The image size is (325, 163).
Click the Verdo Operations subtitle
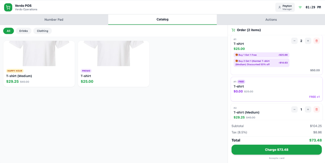[x=26, y=10]
